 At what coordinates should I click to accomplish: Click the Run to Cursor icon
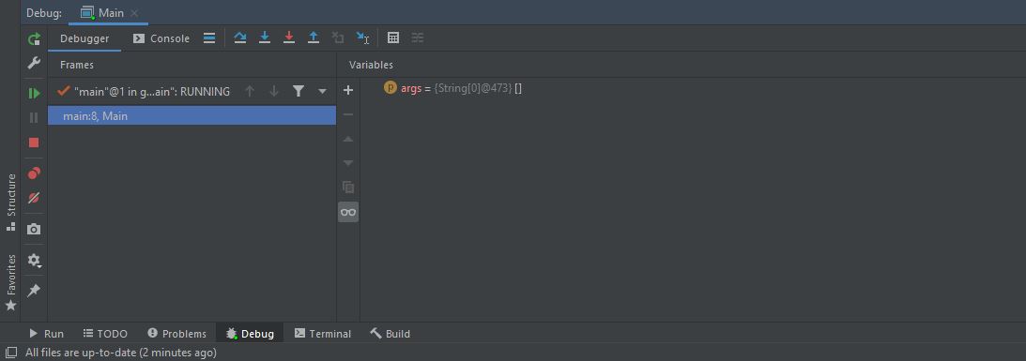[362, 38]
